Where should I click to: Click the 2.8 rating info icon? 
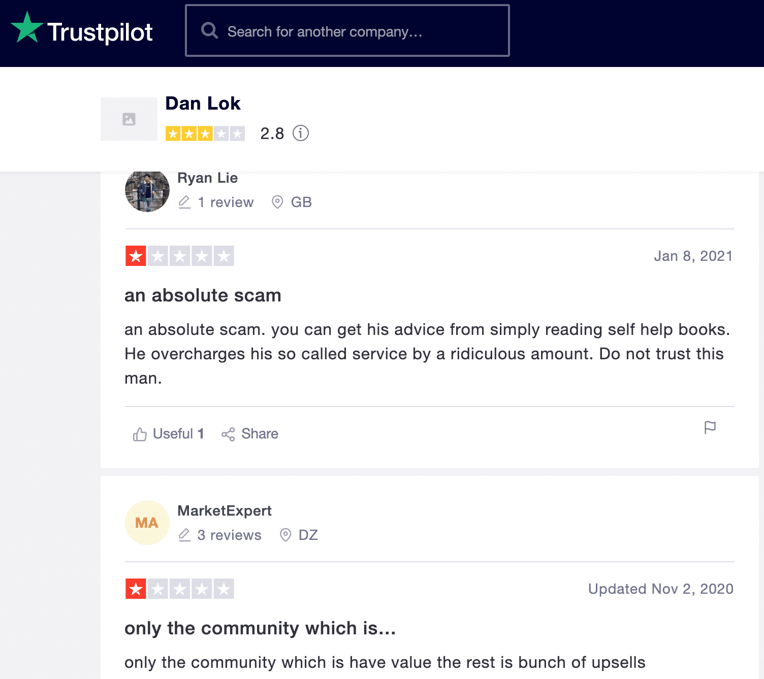301,133
